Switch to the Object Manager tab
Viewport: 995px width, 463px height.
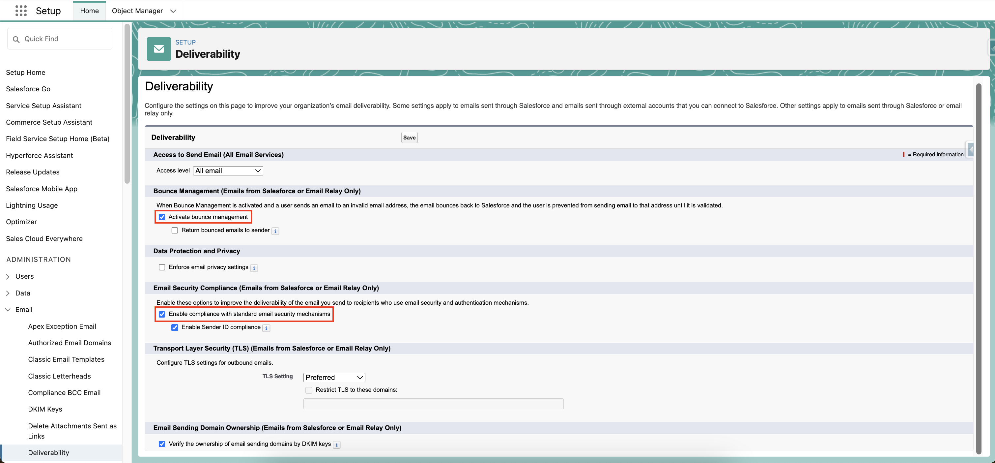coord(137,11)
